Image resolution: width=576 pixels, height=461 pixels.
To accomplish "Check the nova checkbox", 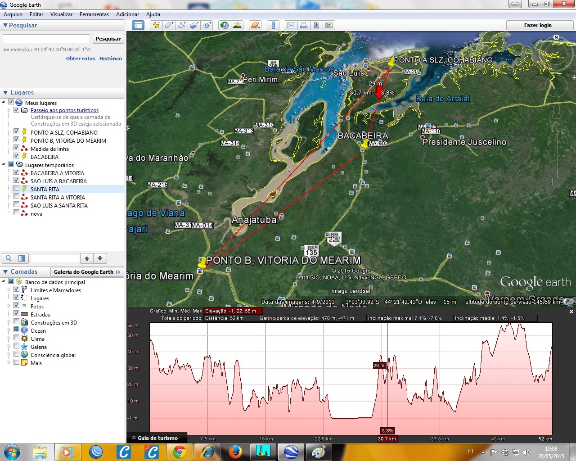I will pyautogui.click(x=17, y=213).
